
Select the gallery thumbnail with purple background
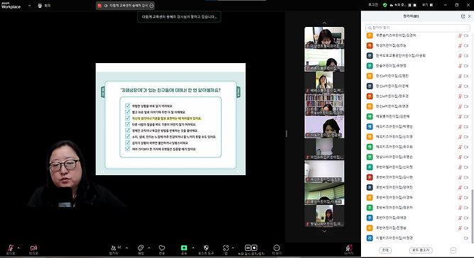(x=324, y=127)
